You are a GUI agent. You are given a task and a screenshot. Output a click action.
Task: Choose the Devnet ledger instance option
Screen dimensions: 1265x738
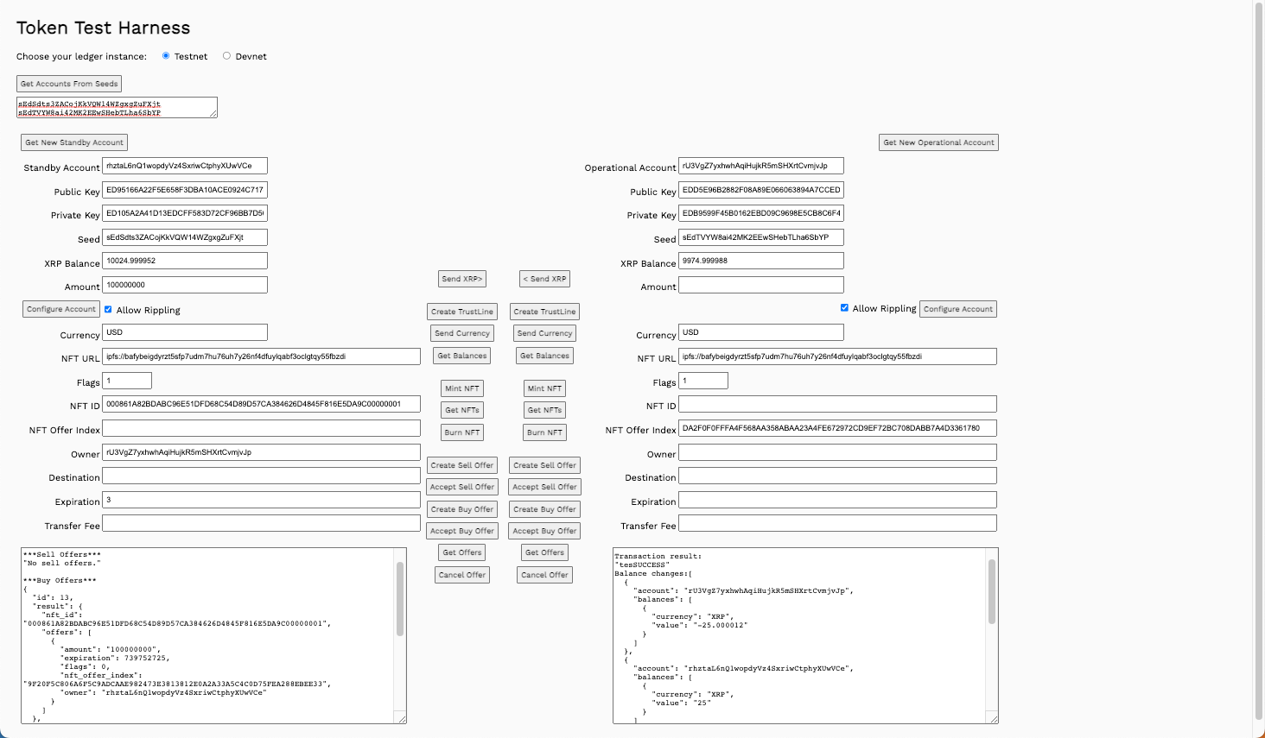point(226,56)
